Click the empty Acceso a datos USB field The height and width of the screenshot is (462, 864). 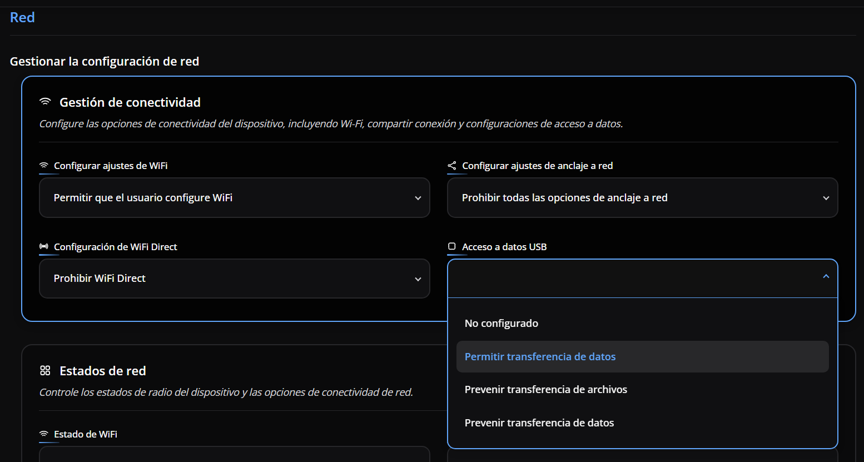tap(628, 279)
